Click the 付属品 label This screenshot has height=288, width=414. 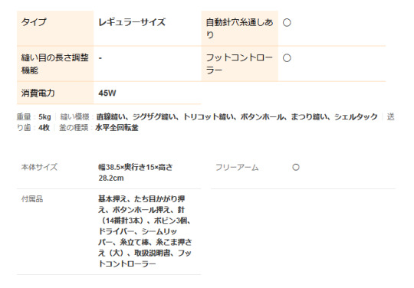32,199
